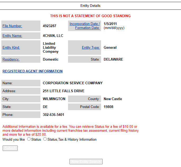
Task: Click the Entity Details header
Action: click(91, 6)
